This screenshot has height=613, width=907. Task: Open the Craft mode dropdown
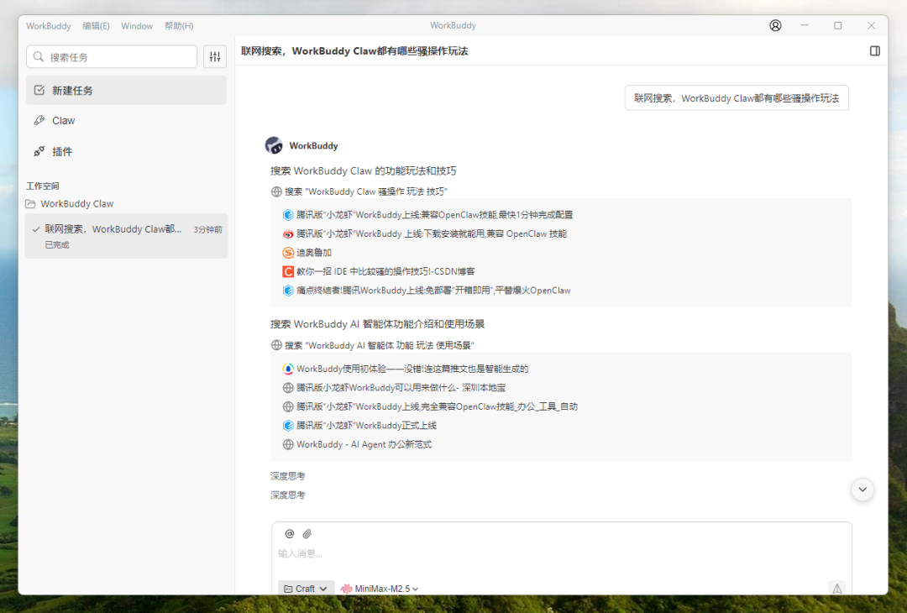(x=306, y=588)
